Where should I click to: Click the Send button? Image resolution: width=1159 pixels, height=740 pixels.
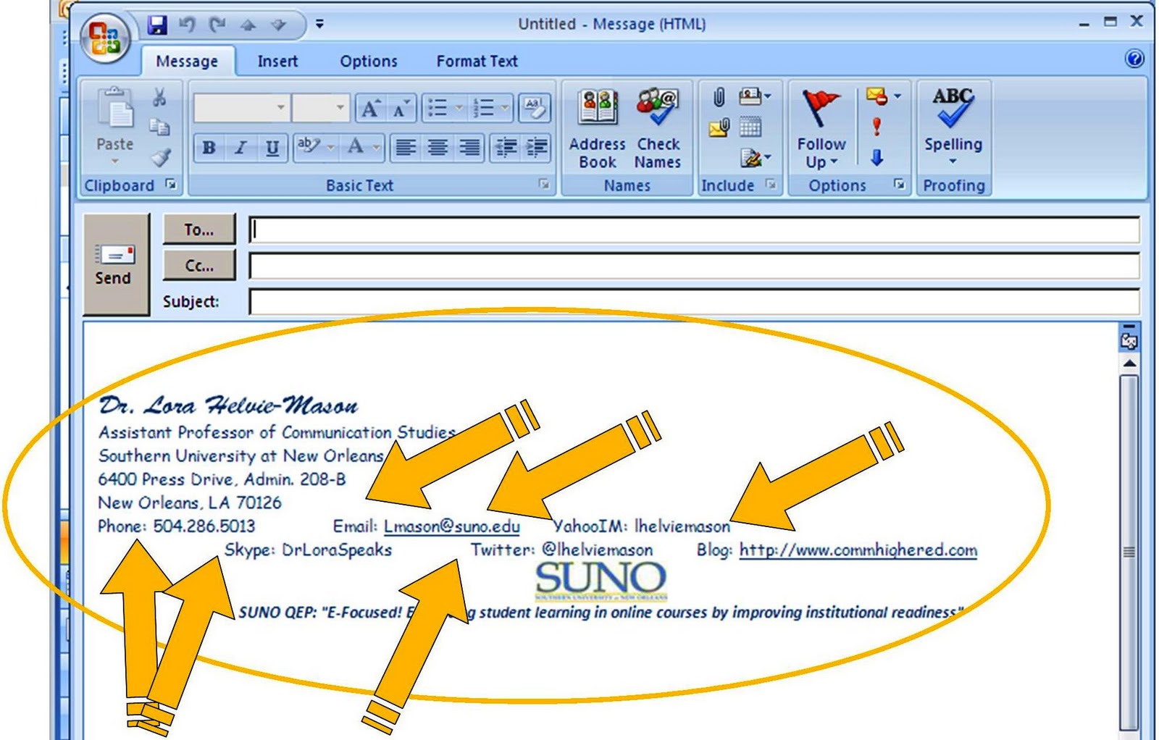[x=115, y=264]
